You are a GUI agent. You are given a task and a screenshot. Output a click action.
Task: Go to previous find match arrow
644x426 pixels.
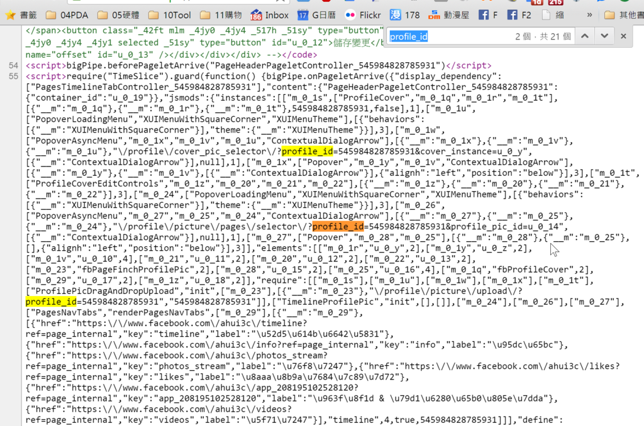(585, 36)
